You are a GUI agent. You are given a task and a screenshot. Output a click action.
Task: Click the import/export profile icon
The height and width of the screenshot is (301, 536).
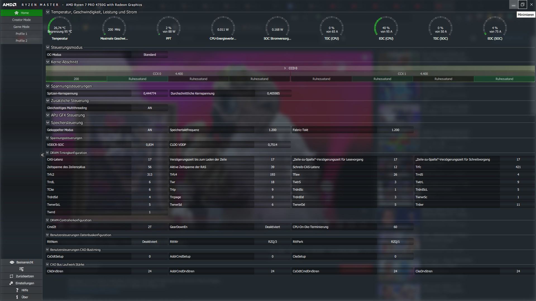tap(21, 269)
